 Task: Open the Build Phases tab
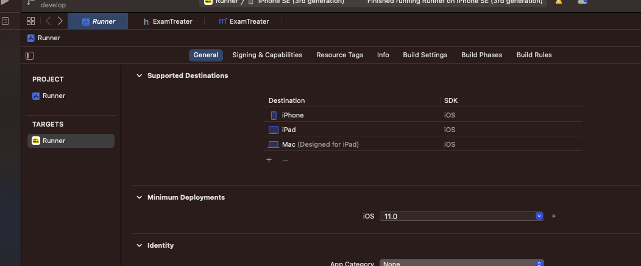pos(481,55)
